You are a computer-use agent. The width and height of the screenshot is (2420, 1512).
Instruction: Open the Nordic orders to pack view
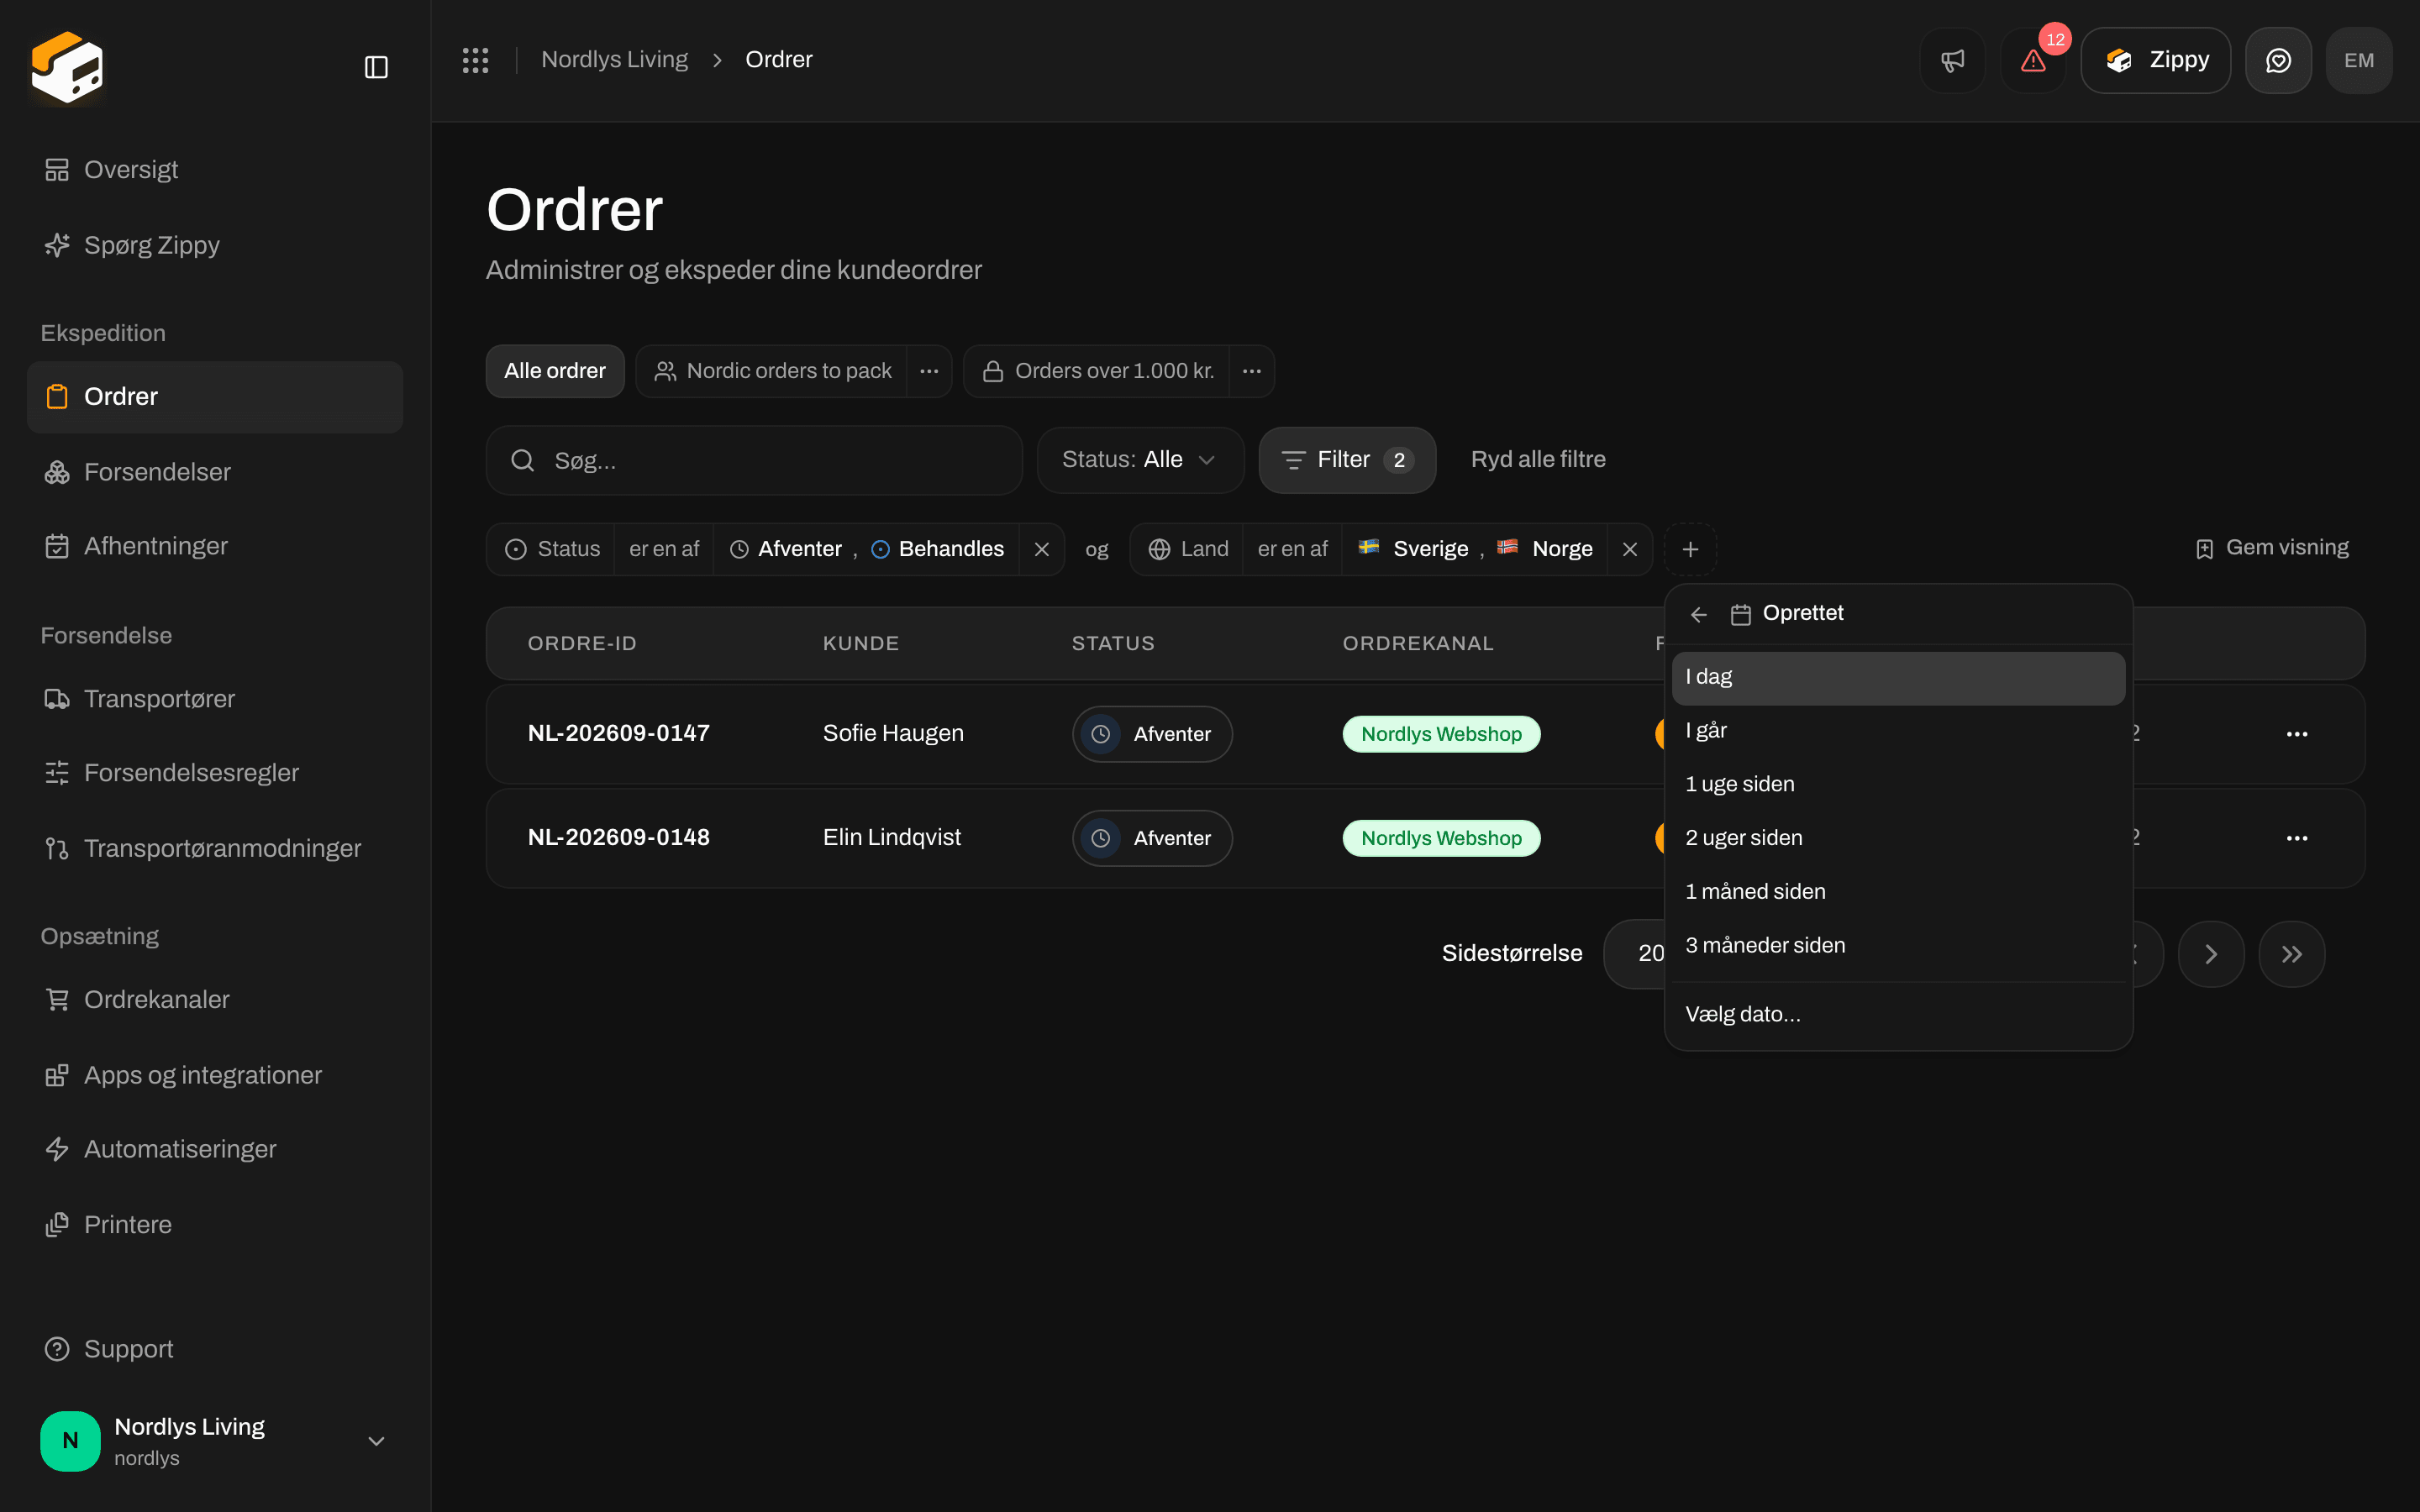771,371
